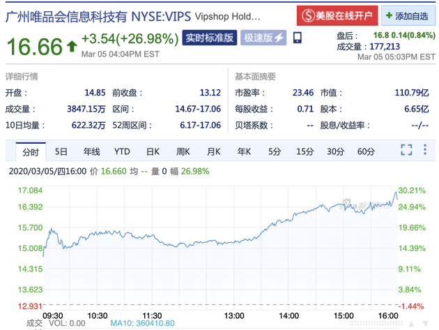The width and height of the screenshot is (439, 330).
Task: Select the 年K tab
Action: (x=244, y=151)
